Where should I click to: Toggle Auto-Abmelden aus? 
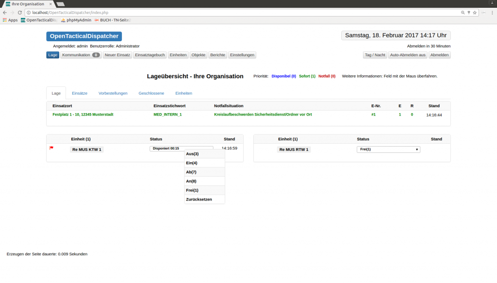click(408, 55)
